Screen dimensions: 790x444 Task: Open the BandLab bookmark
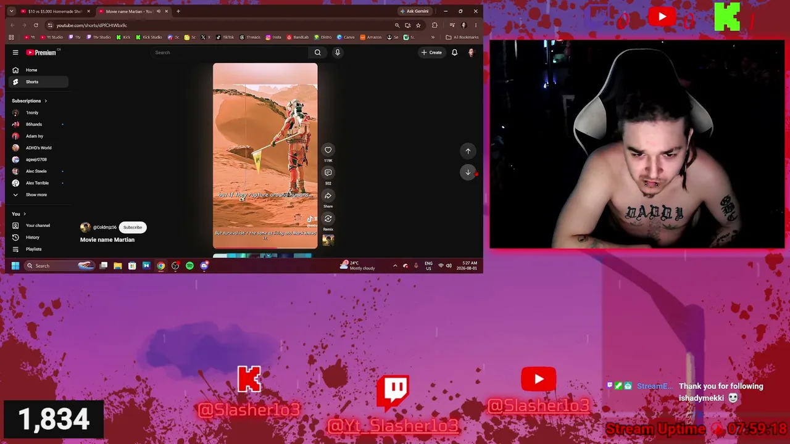[x=297, y=37]
